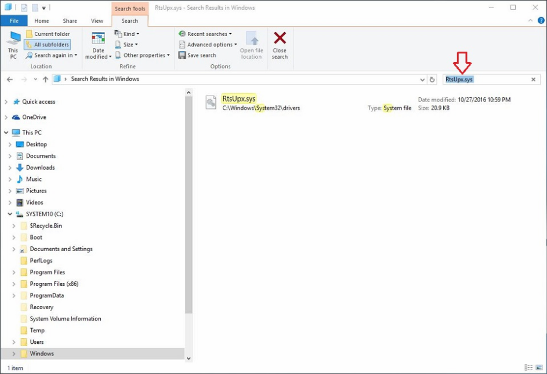547x374 pixels.
Task: Expand the Quick access node
Action: pos(6,102)
